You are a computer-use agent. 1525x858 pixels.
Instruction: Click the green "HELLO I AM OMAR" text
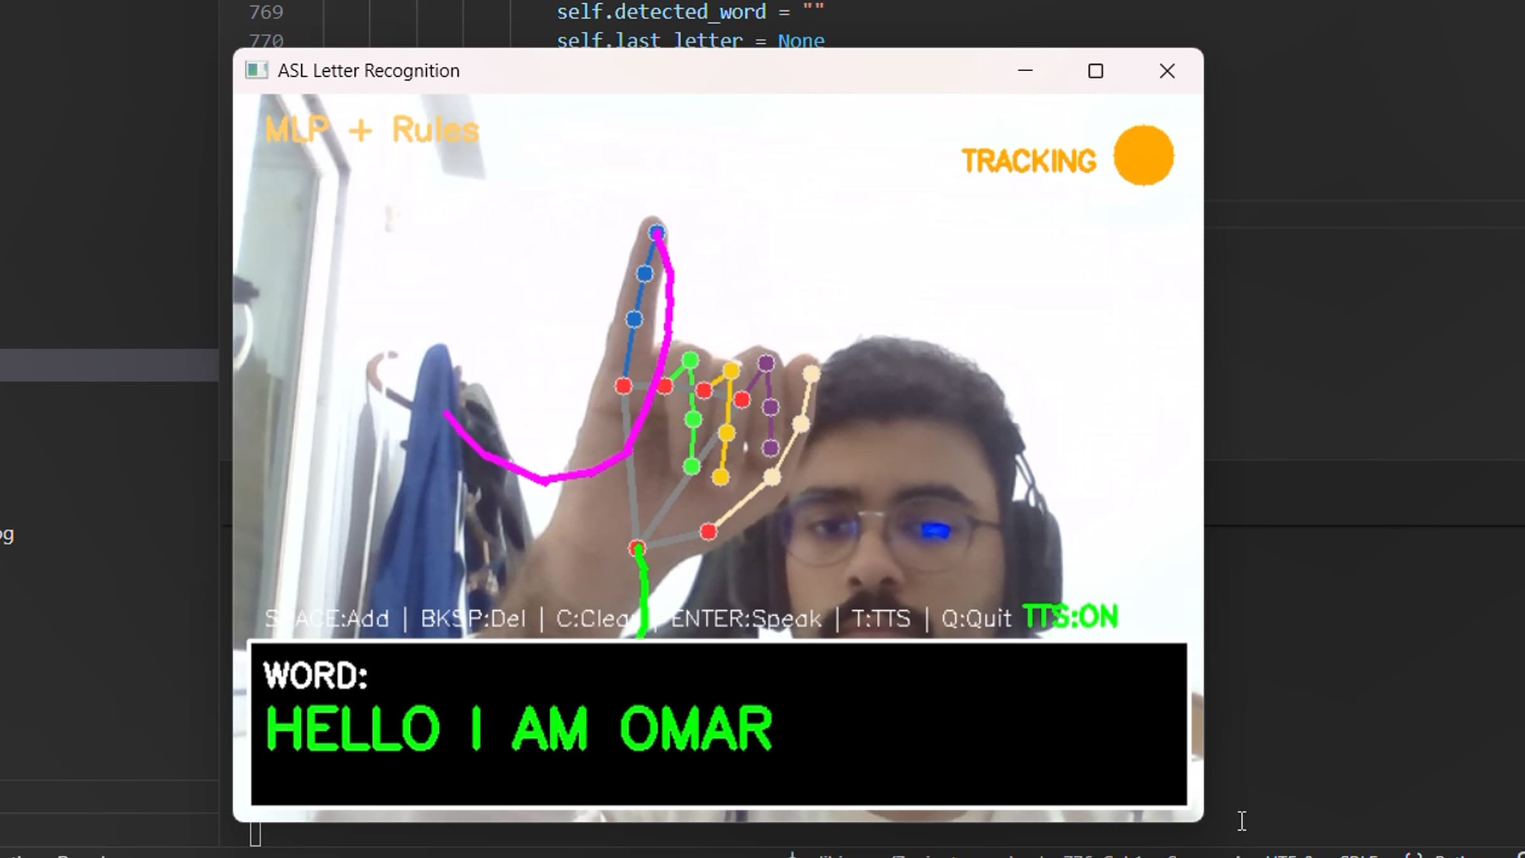pos(519,728)
